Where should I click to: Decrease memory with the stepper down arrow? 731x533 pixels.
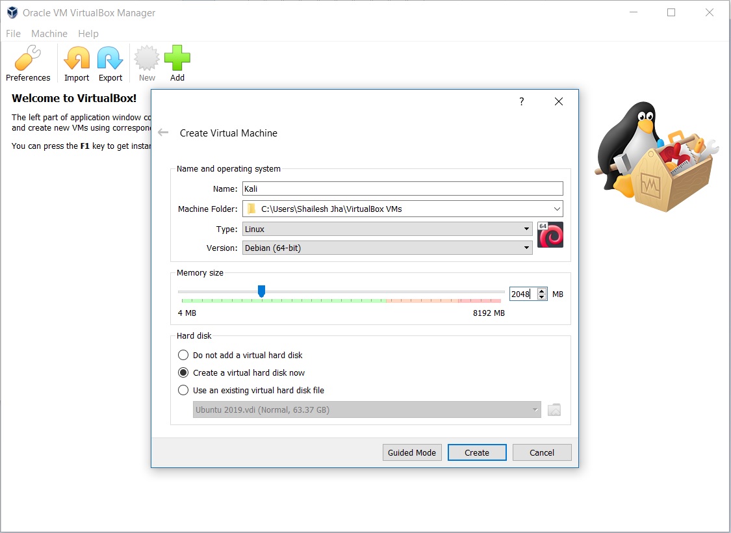point(542,297)
